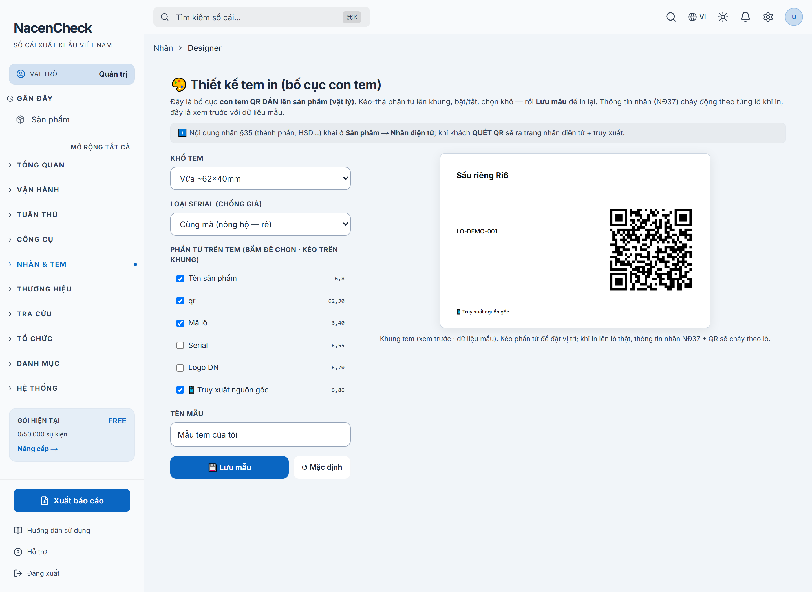Open the VI language globe selector
The image size is (812, 592).
697,17
